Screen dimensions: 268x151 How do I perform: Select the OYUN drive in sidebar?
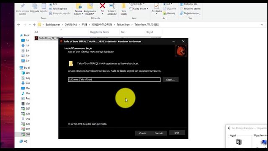pyautogui.click(x=26, y=134)
